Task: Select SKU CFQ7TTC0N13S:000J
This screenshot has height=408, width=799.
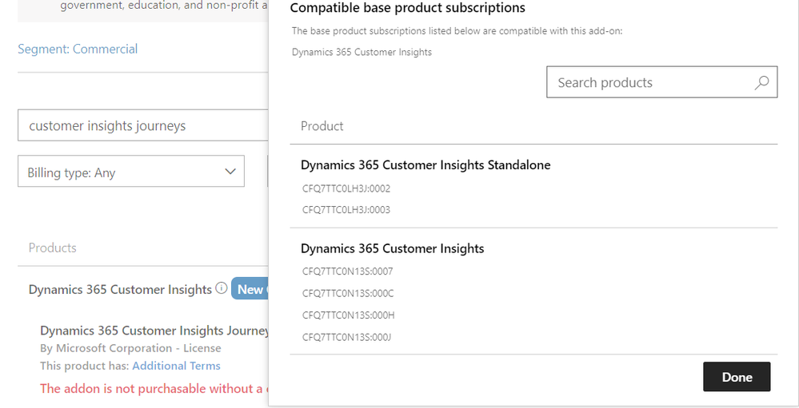Action: click(346, 337)
